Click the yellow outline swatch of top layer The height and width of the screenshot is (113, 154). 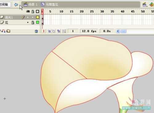pos(38,17)
